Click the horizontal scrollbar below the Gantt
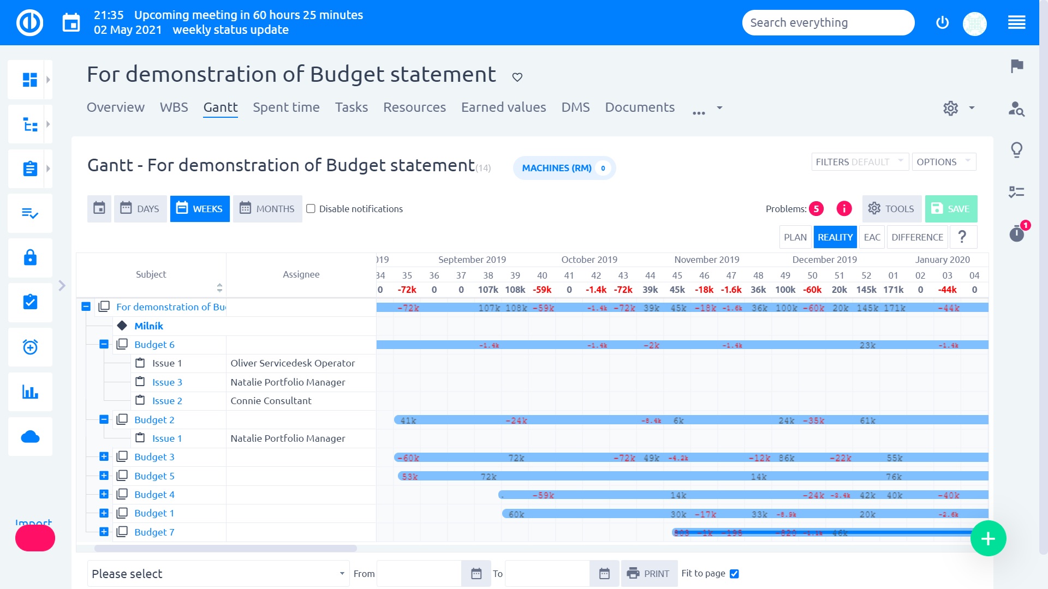The height and width of the screenshot is (589, 1048). [225, 549]
